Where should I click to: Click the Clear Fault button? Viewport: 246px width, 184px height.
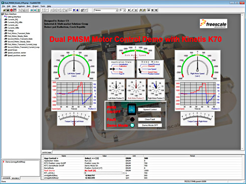click(150, 120)
